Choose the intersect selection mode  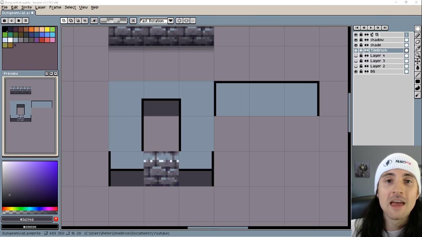85,21
